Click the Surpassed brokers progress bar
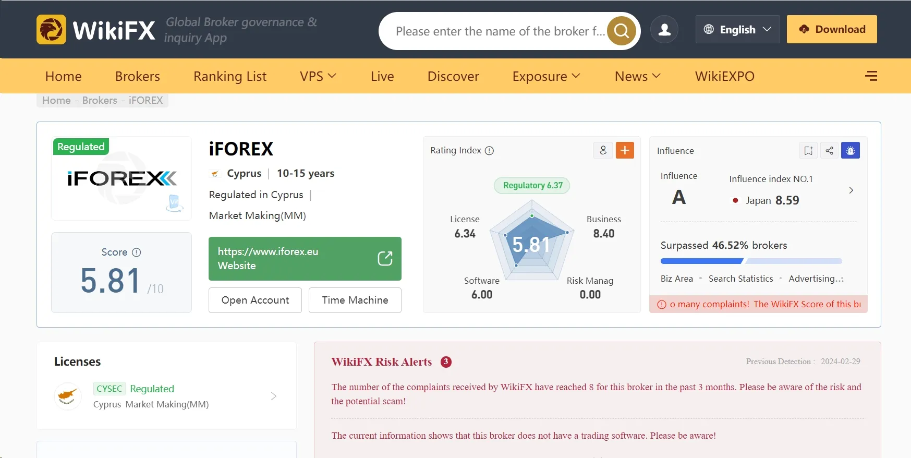 [751, 261]
